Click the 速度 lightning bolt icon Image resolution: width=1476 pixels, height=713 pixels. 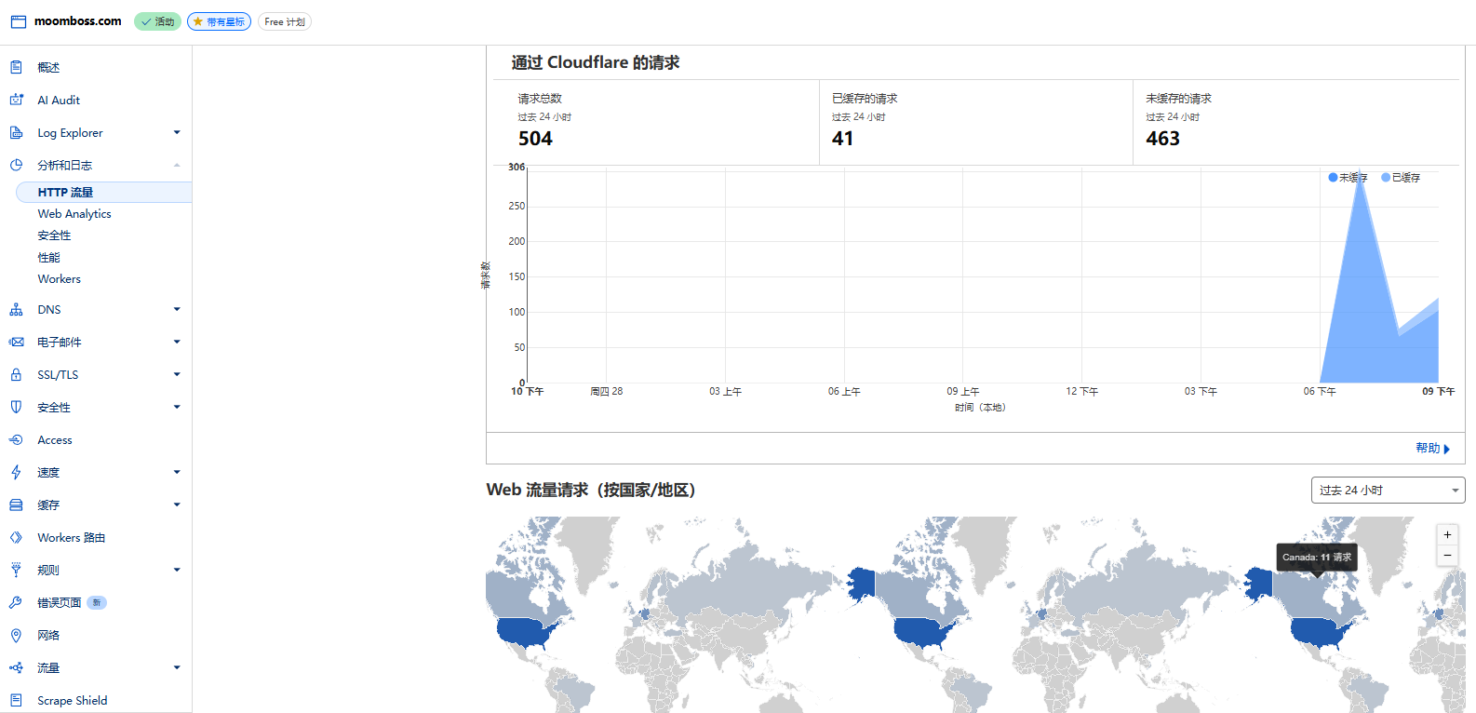(x=16, y=472)
